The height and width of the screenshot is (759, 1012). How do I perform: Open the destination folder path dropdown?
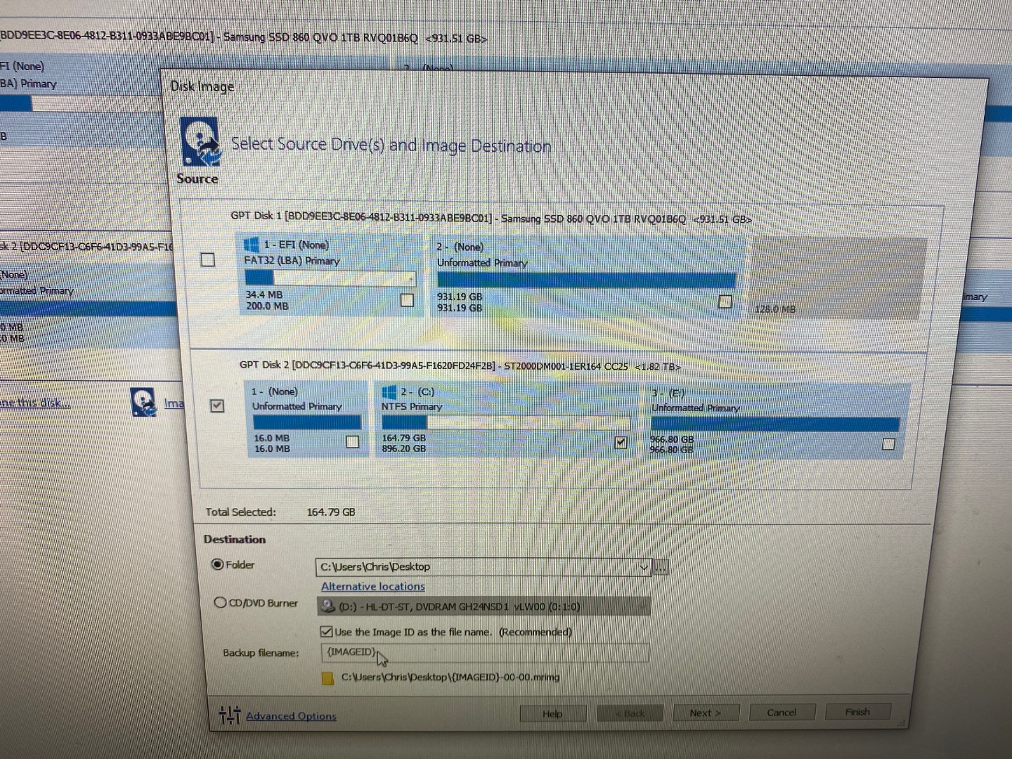pyautogui.click(x=644, y=566)
